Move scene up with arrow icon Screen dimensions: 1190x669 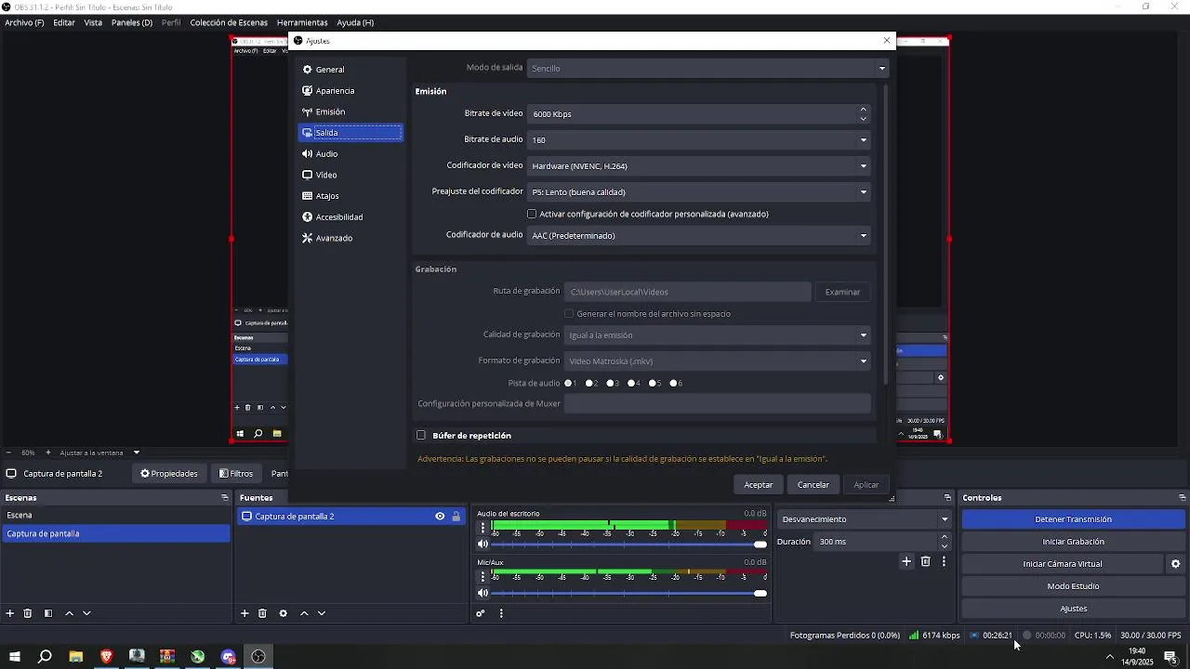(69, 613)
